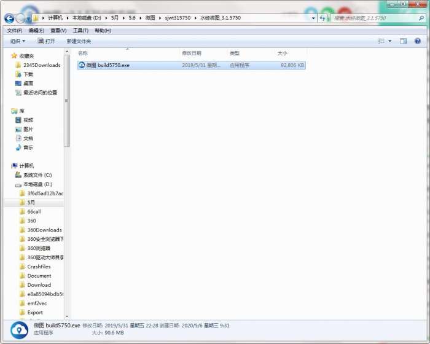Open the Document folder

(x=36, y=276)
